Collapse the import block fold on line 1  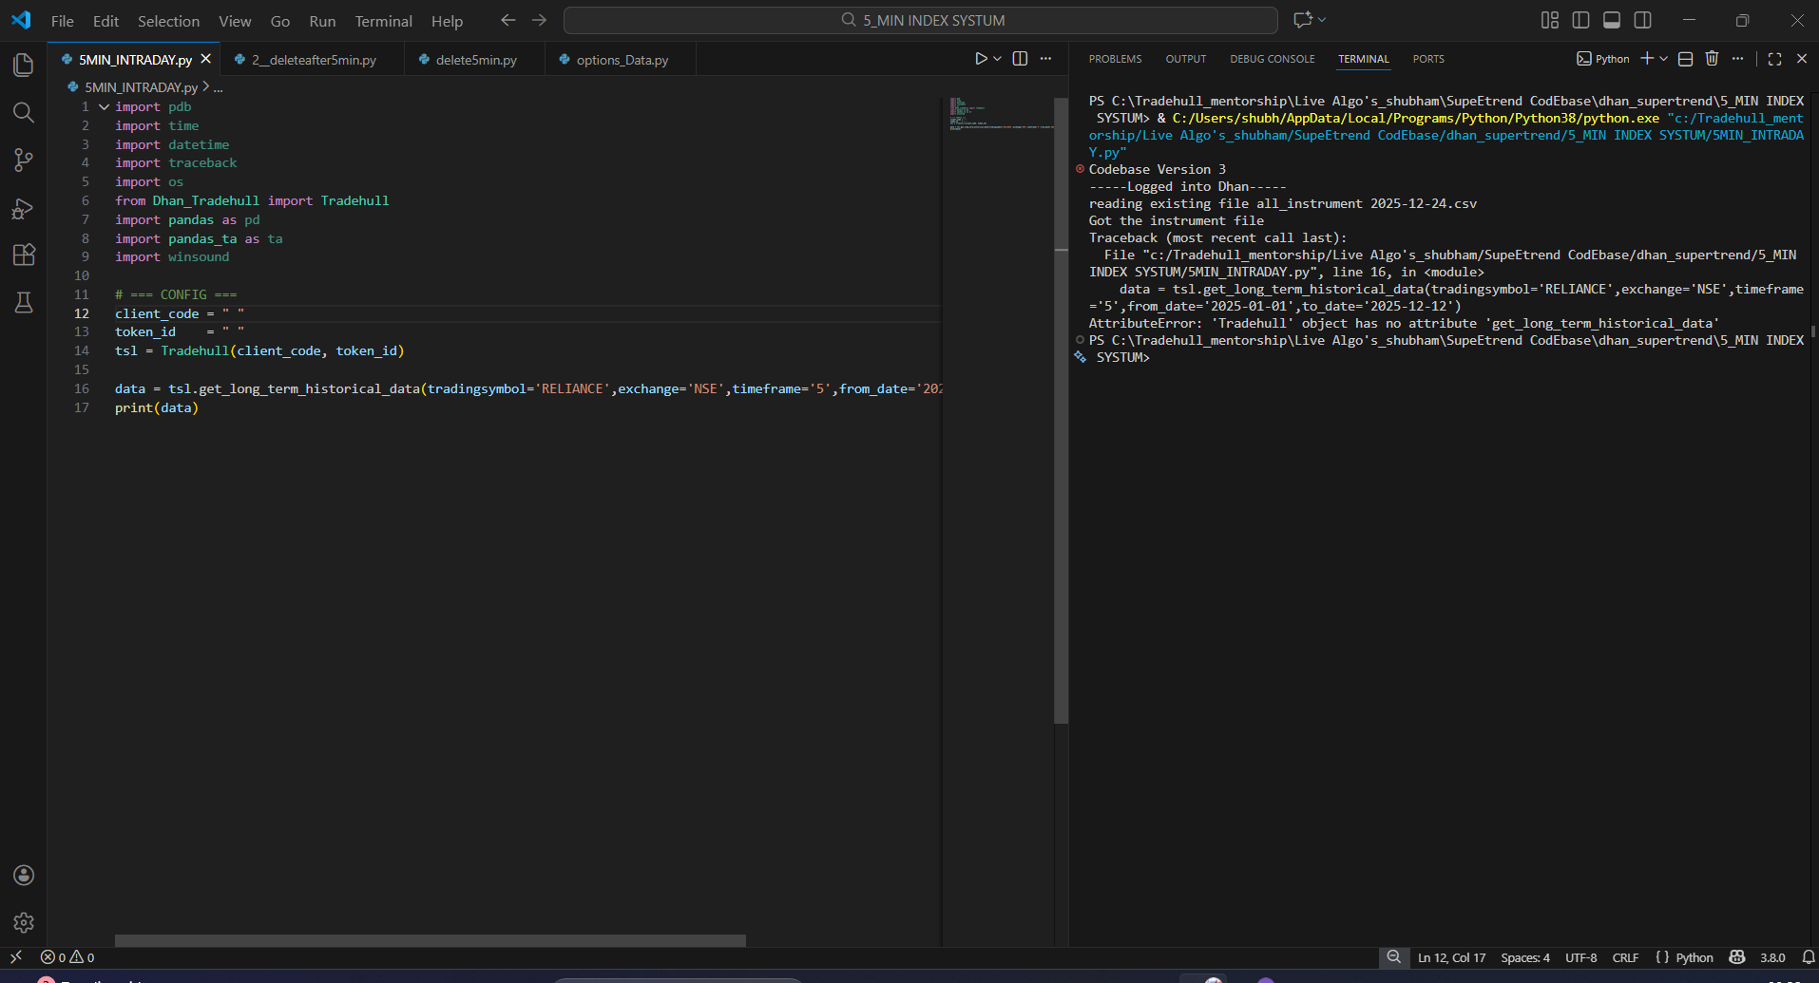[104, 107]
